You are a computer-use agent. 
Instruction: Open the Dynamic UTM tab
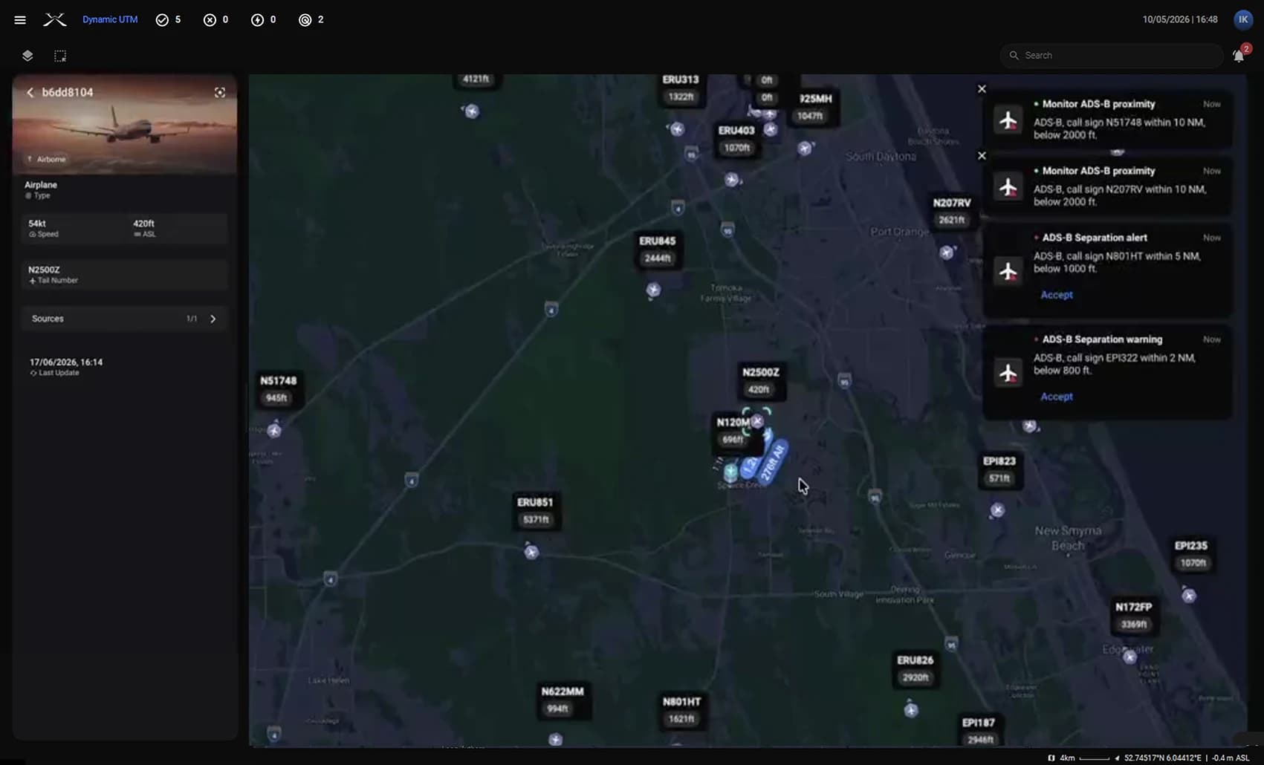point(110,20)
